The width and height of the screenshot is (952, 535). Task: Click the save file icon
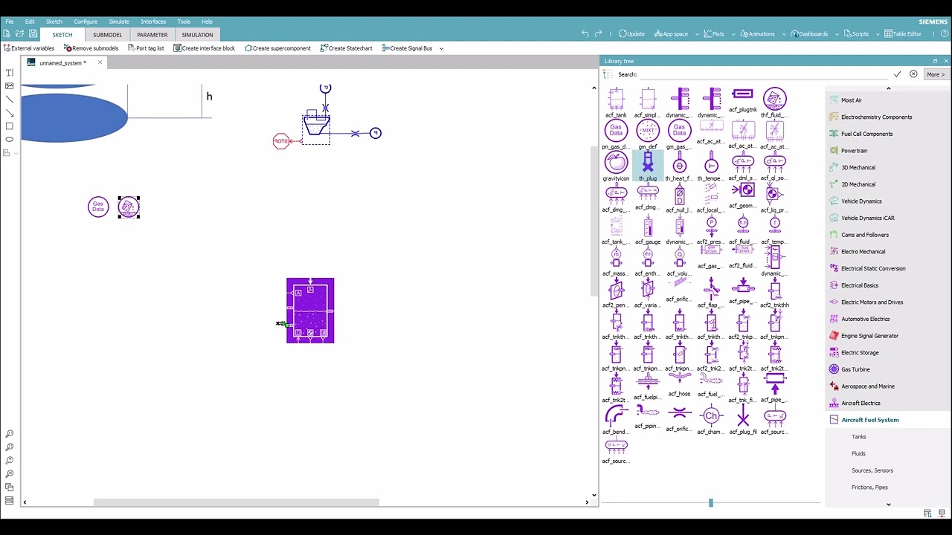(x=33, y=34)
